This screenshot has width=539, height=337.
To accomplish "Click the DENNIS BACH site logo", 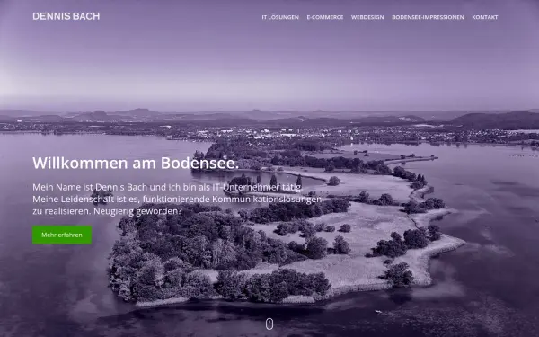I will (x=66, y=16).
